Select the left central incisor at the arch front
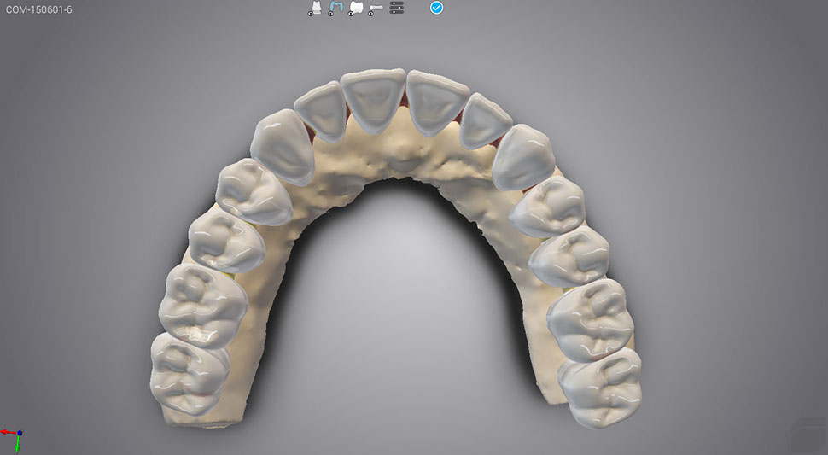Viewport: 828px width, 455px height. point(373,100)
